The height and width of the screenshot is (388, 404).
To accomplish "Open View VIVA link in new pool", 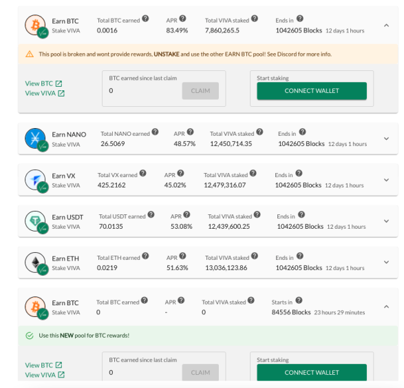I will tap(45, 375).
